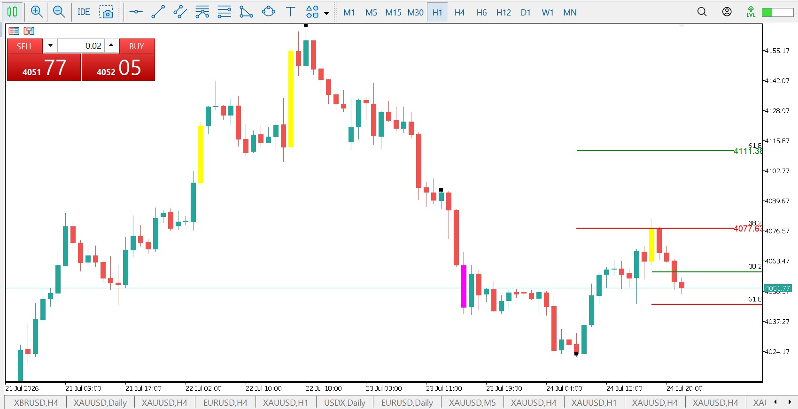Click the green 4111.36 Fibonacci level line
The height and width of the screenshot is (409, 798).
click(655, 151)
